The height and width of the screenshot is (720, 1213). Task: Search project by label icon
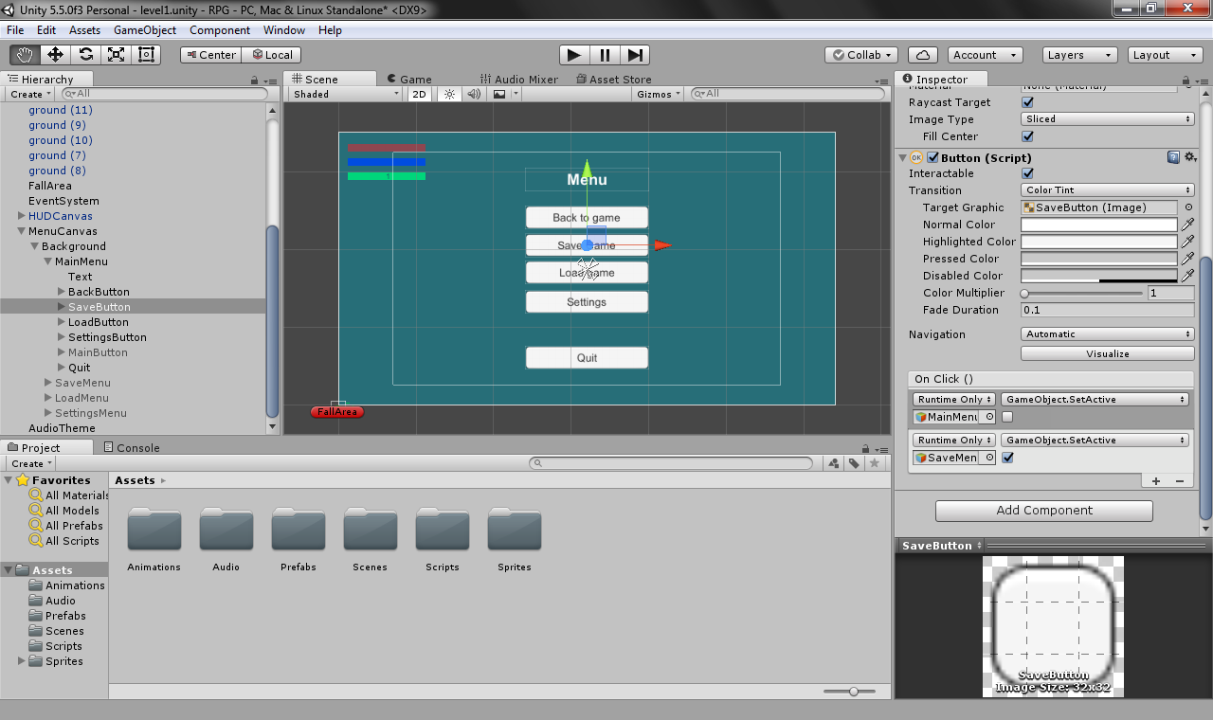[854, 463]
